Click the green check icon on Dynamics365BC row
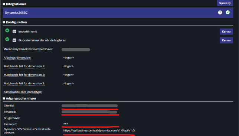This screenshot has height=136, width=239. click(227, 13)
